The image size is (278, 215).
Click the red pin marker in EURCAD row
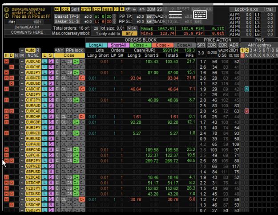click(246, 111)
